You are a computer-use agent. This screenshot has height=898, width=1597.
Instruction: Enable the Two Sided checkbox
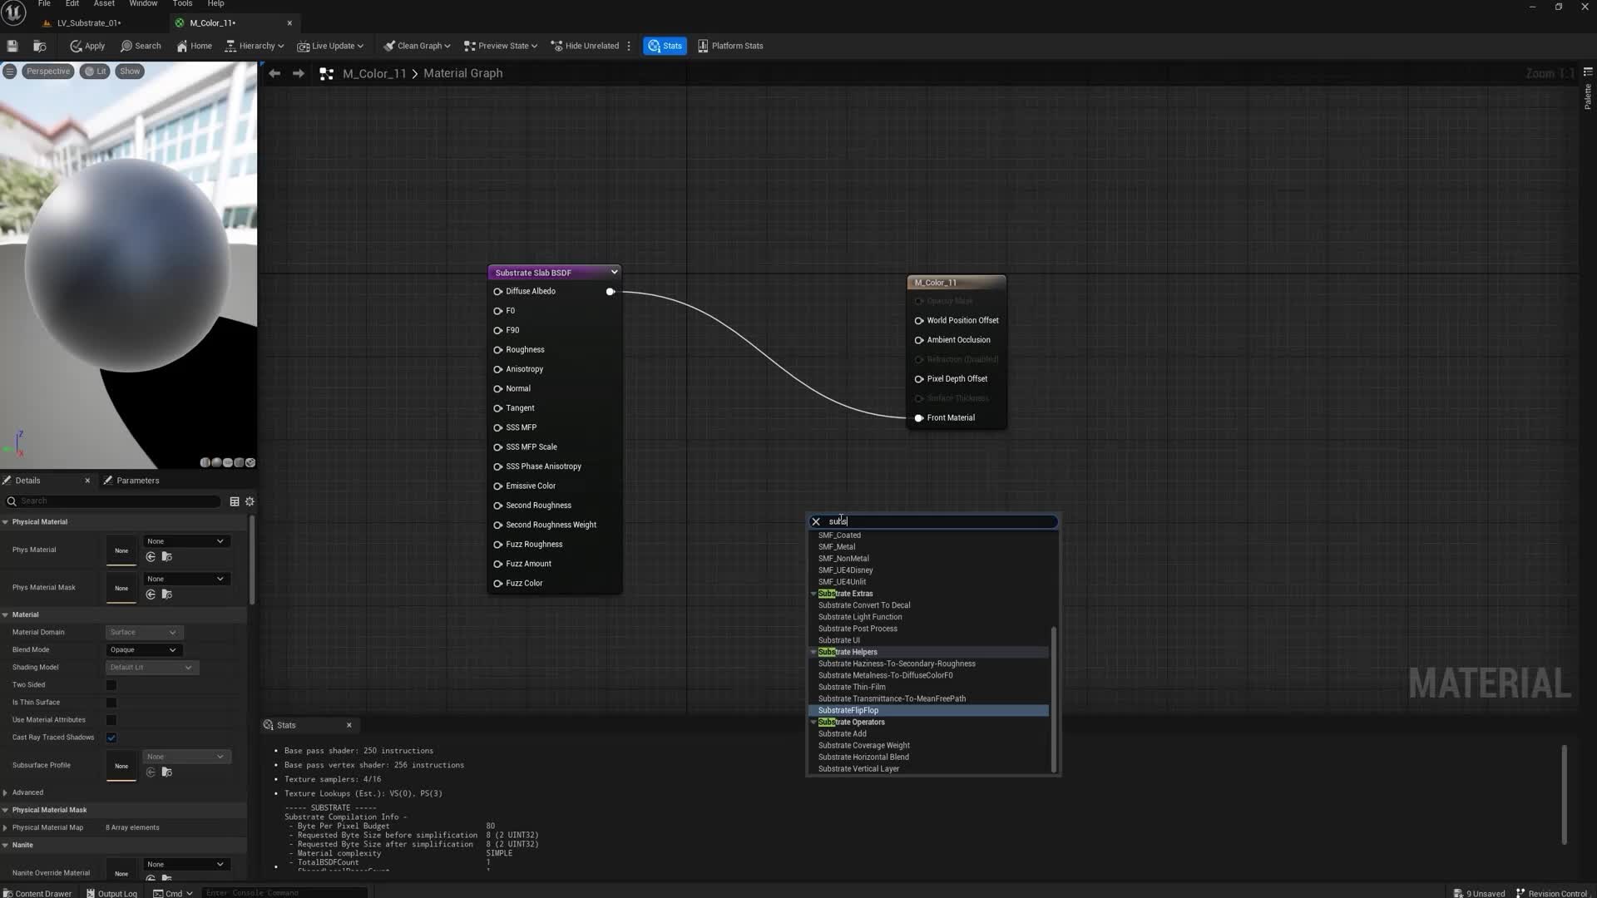[111, 685]
